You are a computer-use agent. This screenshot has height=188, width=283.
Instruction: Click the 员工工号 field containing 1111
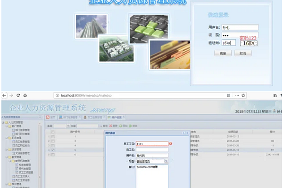(152, 144)
